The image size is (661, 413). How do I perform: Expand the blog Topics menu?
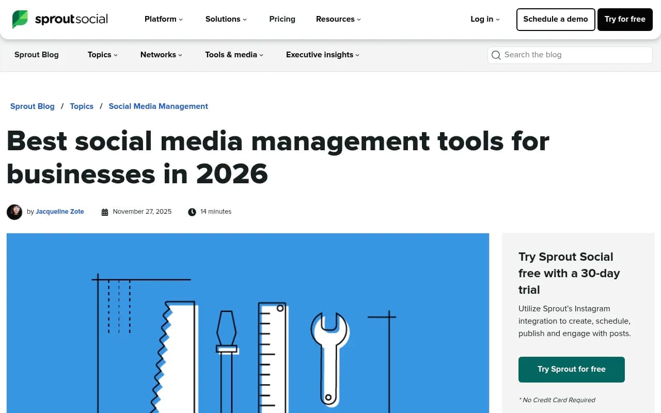tap(103, 55)
